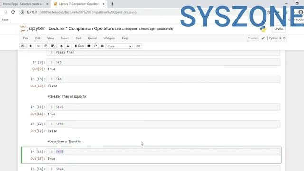Screen dimensions: 304x171
Task: Click the Out[13] True output
Action: pos(51,159)
